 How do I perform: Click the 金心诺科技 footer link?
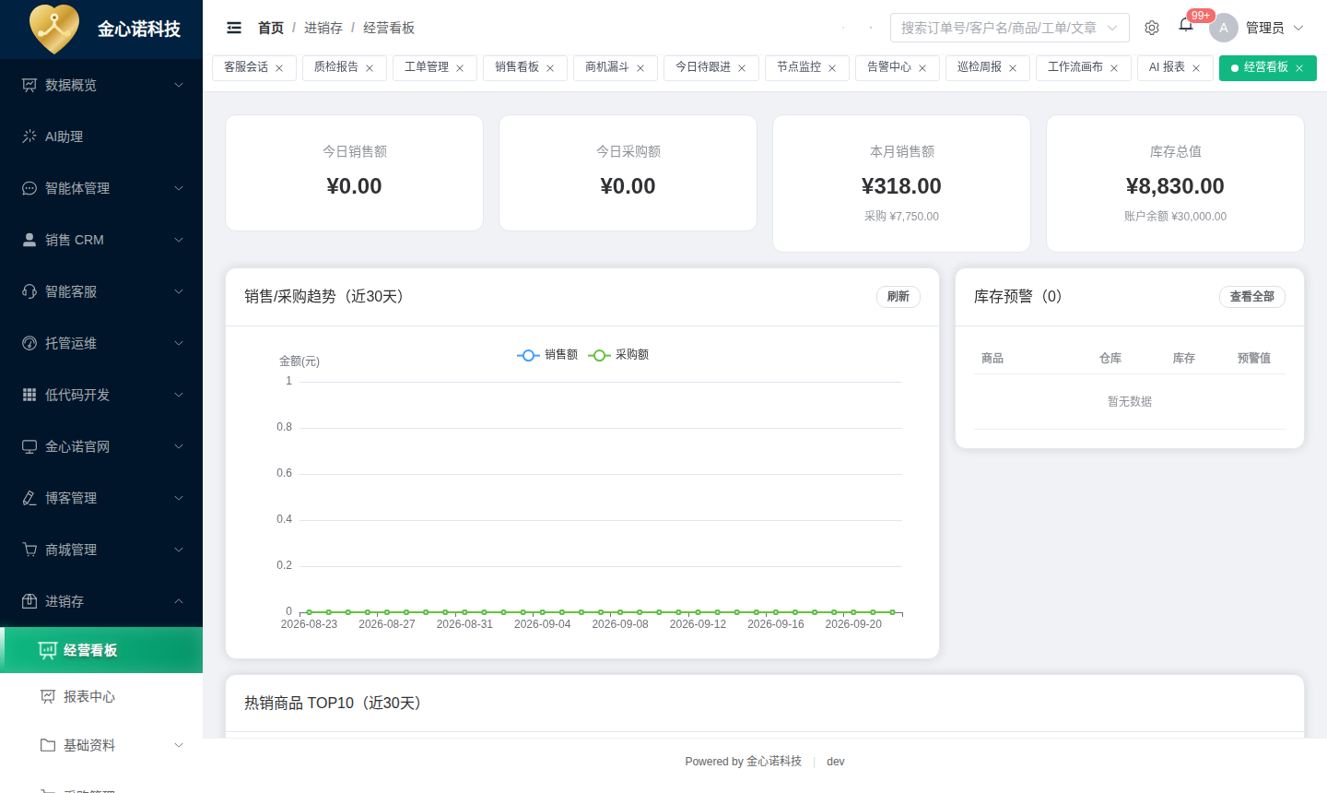click(774, 762)
